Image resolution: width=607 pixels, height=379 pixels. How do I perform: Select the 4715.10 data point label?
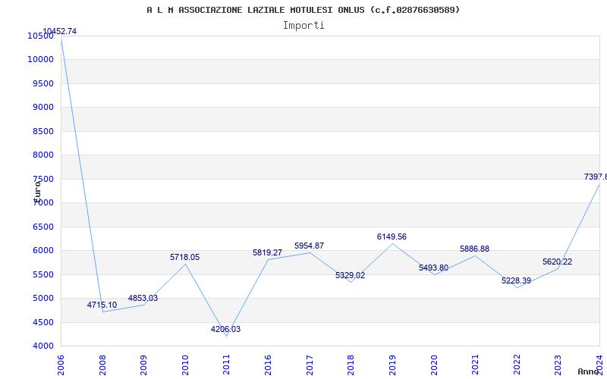[x=102, y=305]
